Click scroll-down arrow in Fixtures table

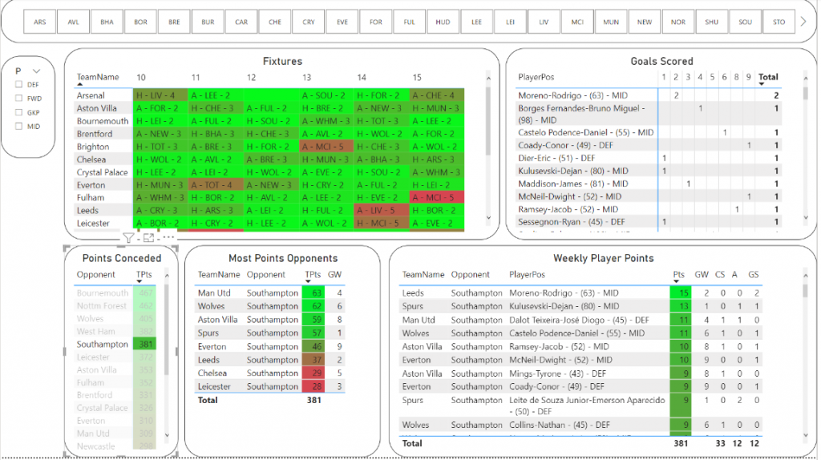(x=488, y=218)
